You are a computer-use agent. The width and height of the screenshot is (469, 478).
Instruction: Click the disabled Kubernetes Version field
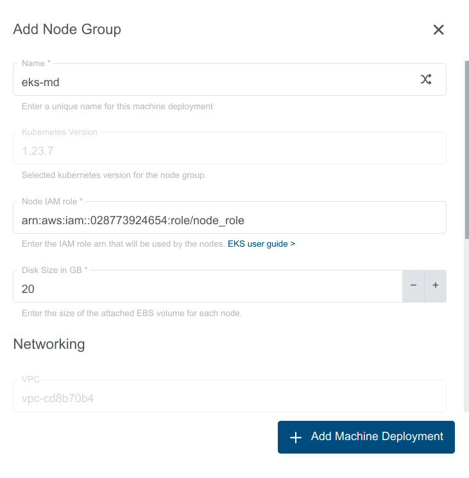pos(228,152)
